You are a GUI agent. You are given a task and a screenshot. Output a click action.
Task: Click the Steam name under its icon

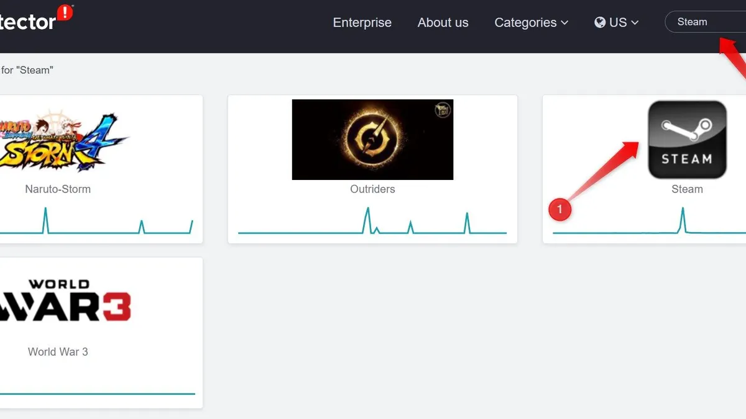point(687,189)
